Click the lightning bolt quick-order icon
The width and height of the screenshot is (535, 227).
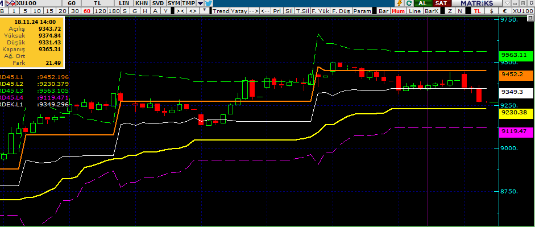point(400,3)
